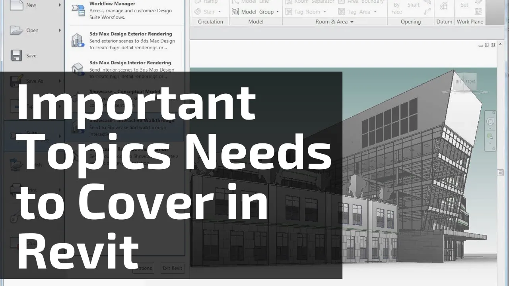Open the zoom options dropdown on the navigation bar
Viewport: 509px width, 286px height.
[x=490, y=143]
